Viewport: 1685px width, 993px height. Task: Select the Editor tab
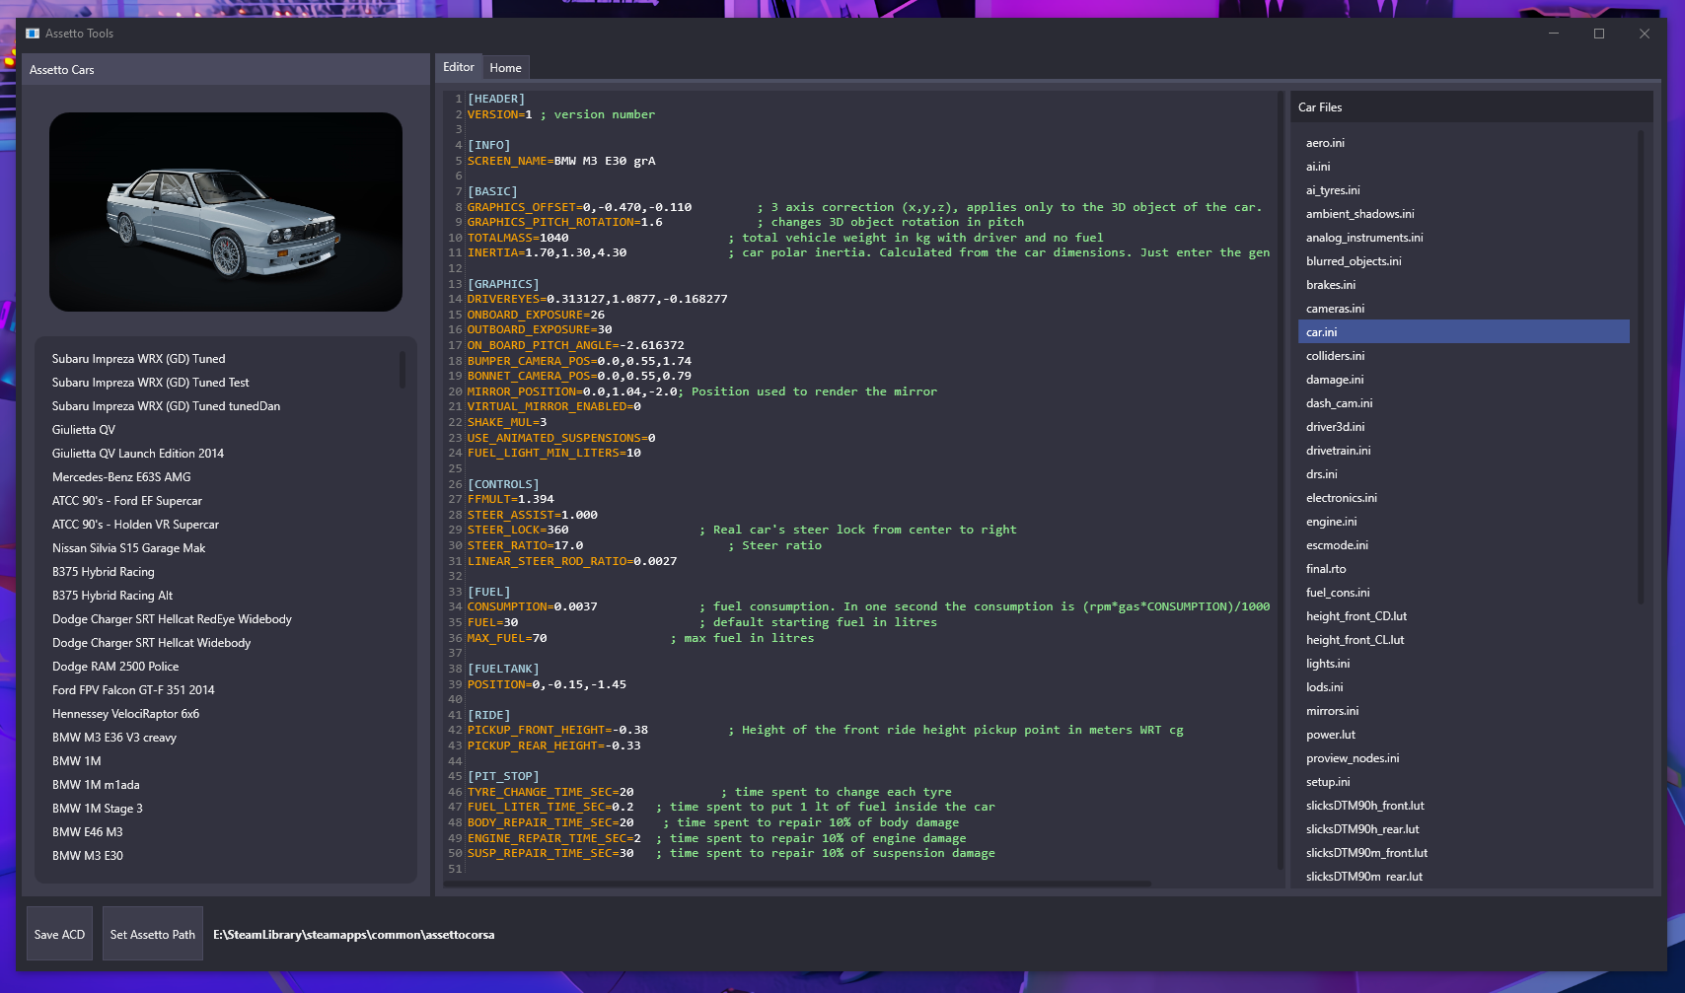tap(459, 67)
